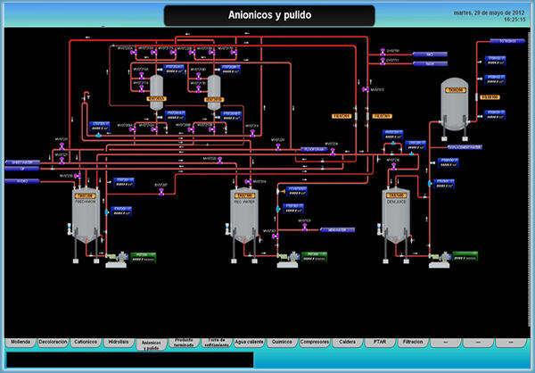The image size is (535, 373).
Task: Click the pump below the FEED ANION tank
Action: click(x=116, y=260)
